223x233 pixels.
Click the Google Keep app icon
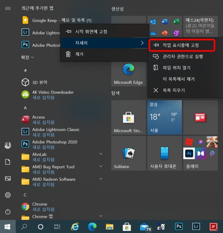tap(25, 20)
